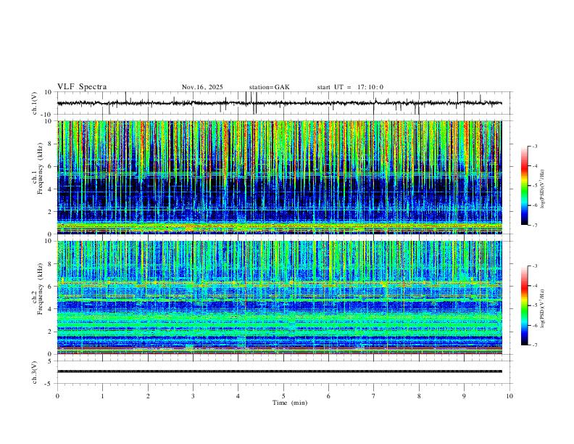Image resolution: width=574 pixels, height=444 pixels.
Task: Click the ch.2 PSD color scale bar
Action: tap(524, 305)
